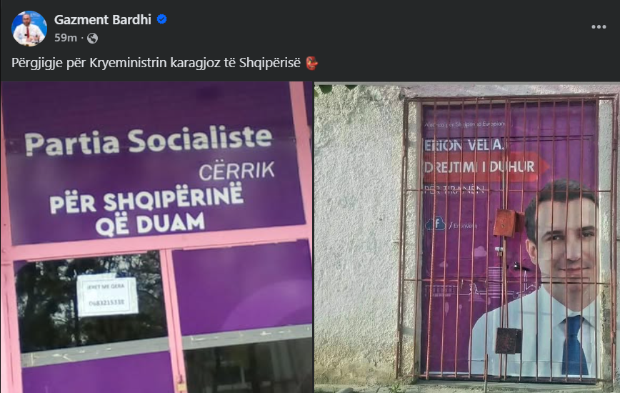Image resolution: width=620 pixels, height=393 pixels.
Task: Open the Partia Socialiste sign photo
Action: pos(156,237)
